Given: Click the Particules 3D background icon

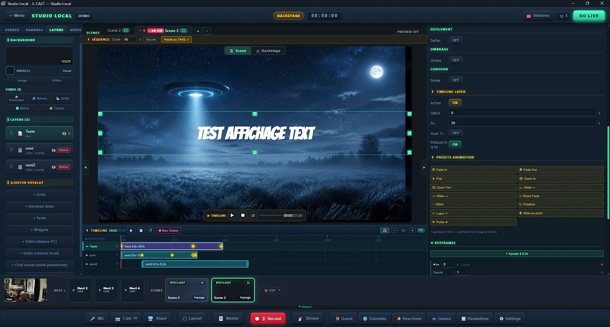Looking at the screenshot, I should point(17,98).
